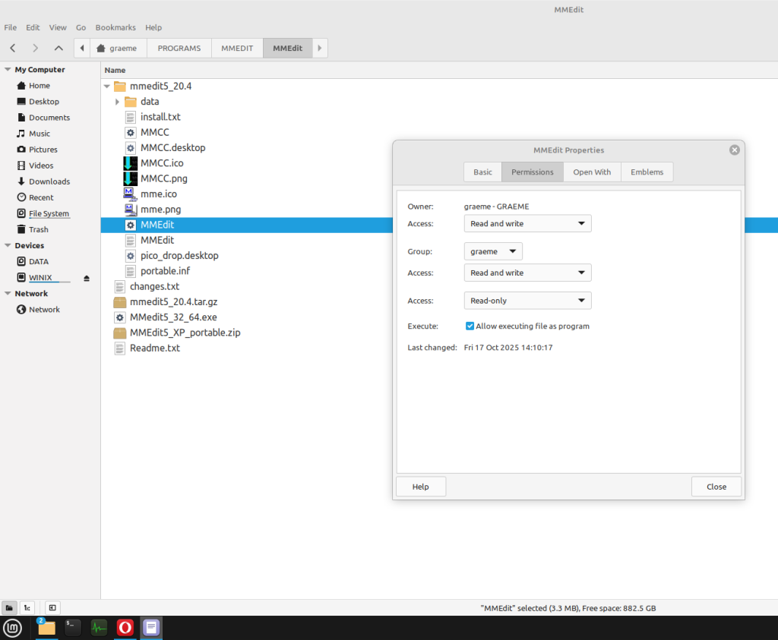Select the MMCC.png image file

click(163, 178)
